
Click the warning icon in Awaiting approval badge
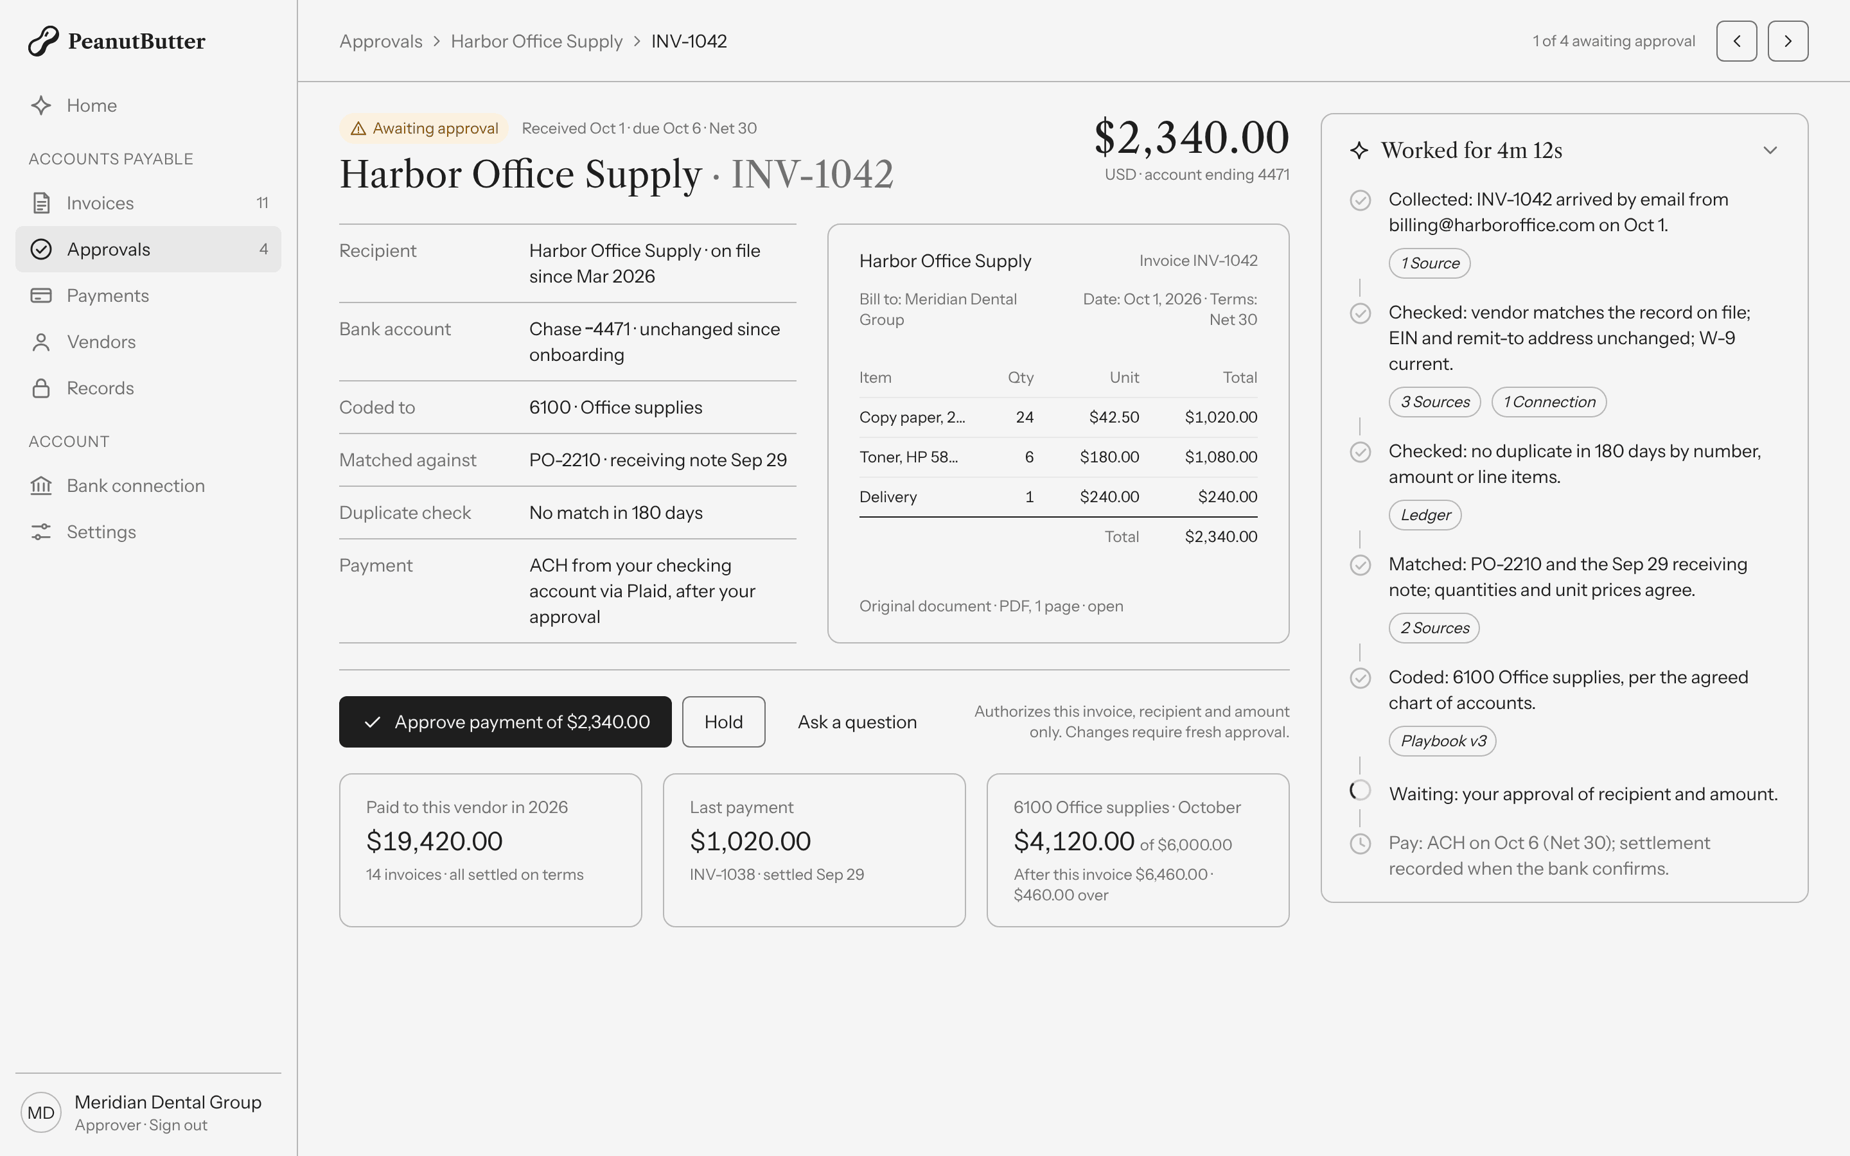[358, 128]
